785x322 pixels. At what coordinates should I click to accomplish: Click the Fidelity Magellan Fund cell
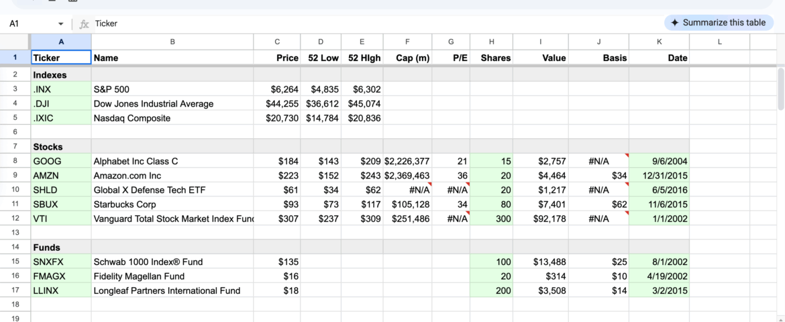pos(172,276)
